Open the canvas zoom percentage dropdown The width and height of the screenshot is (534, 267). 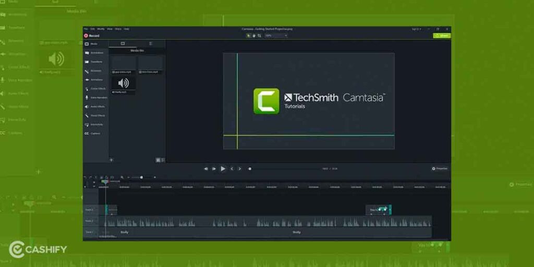[276, 35]
